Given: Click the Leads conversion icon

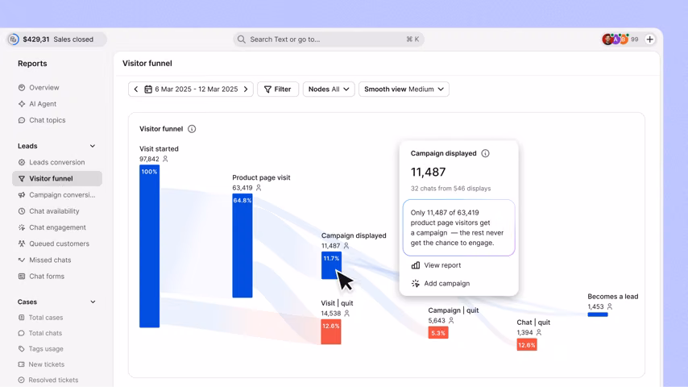Looking at the screenshot, I should pyautogui.click(x=22, y=162).
